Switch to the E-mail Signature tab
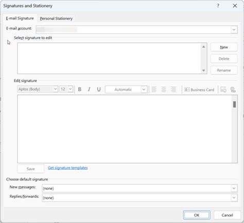Image resolution: width=244 pixels, height=223 pixels. click(x=20, y=18)
